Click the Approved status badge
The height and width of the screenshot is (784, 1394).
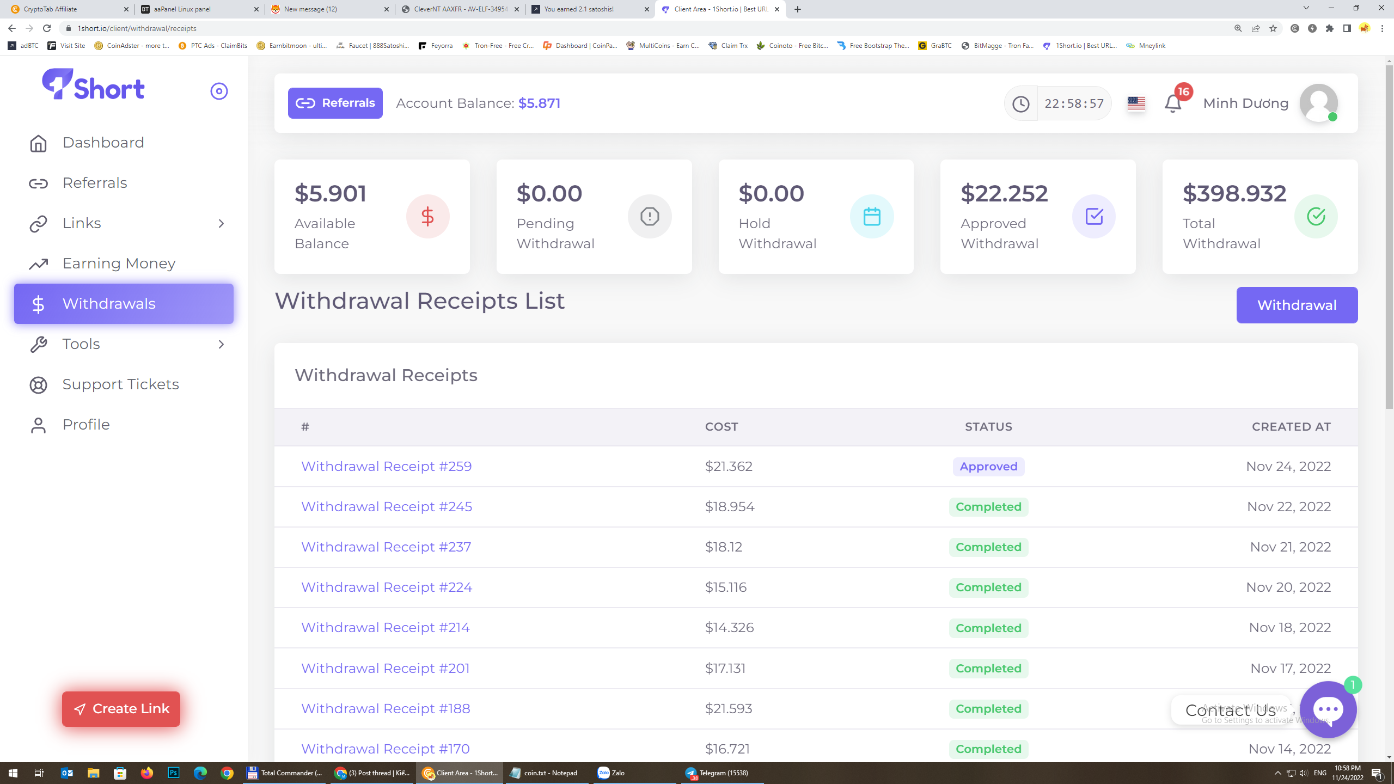pyautogui.click(x=988, y=467)
